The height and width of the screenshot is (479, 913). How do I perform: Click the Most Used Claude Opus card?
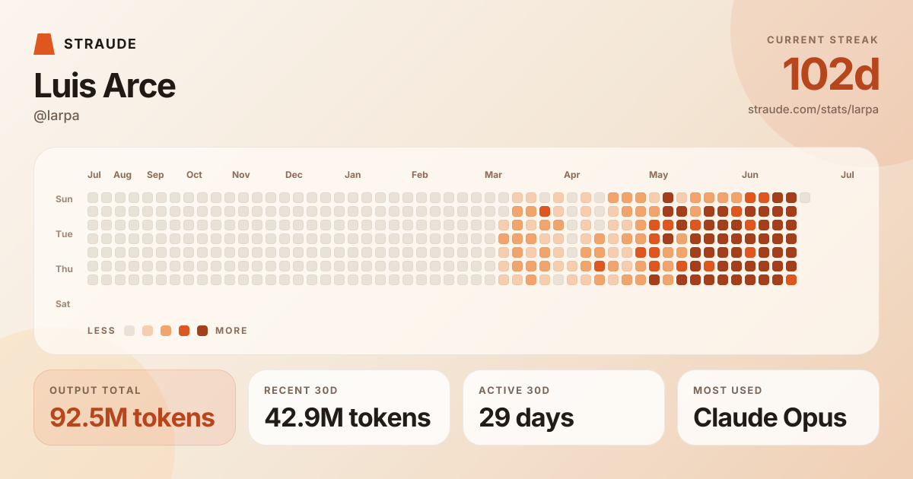778,408
